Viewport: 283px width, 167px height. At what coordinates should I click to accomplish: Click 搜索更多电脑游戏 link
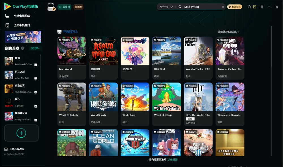(229, 32)
